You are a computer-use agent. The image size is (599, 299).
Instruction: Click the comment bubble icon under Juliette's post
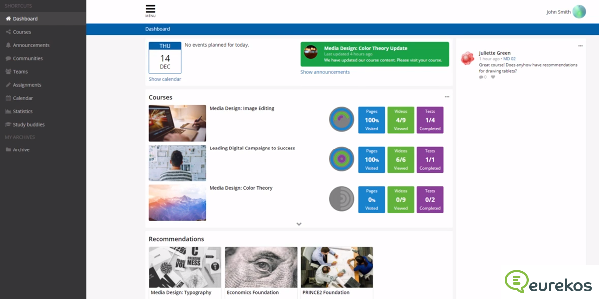point(481,77)
